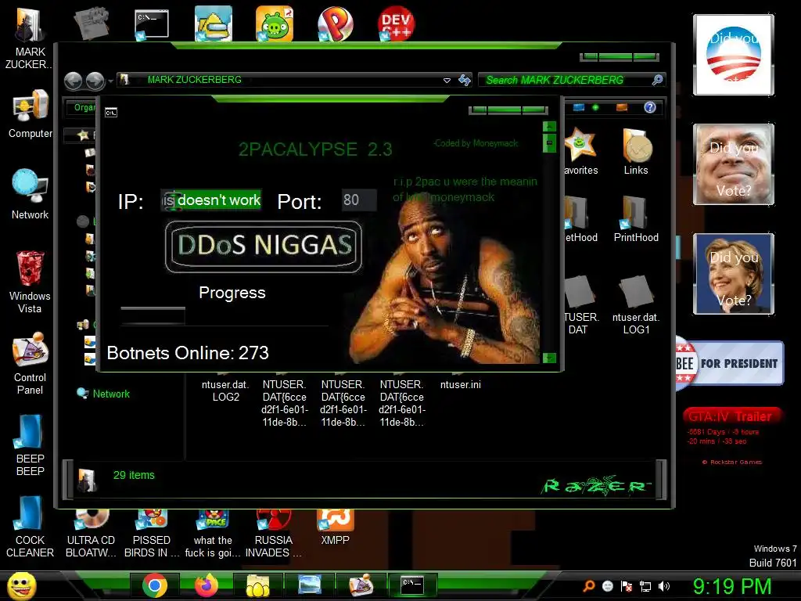Click the 29 items status bar text
This screenshot has height=601, width=801.
point(134,475)
